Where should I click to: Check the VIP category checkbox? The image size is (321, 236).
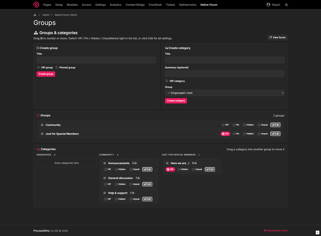167,81
